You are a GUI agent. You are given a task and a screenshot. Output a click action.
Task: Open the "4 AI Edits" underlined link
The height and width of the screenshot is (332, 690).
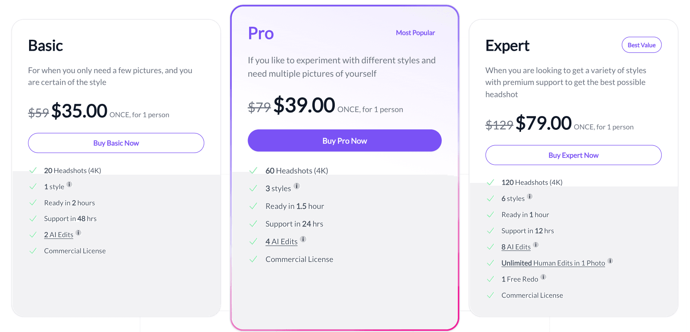click(281, 241)
